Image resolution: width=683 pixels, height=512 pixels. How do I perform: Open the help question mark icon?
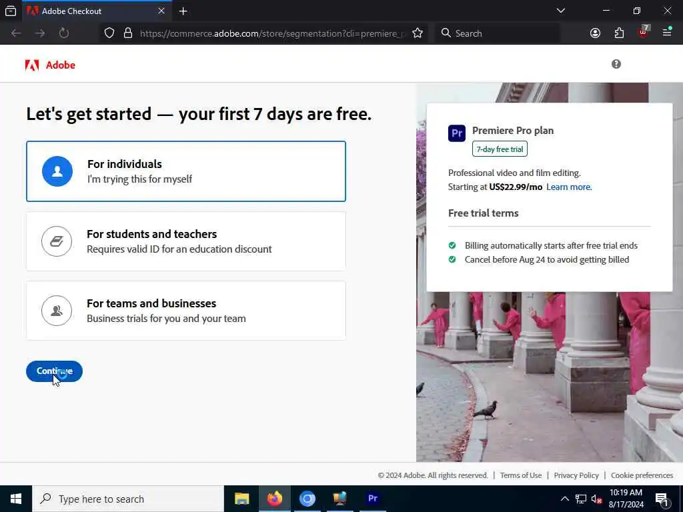[616, 64]
